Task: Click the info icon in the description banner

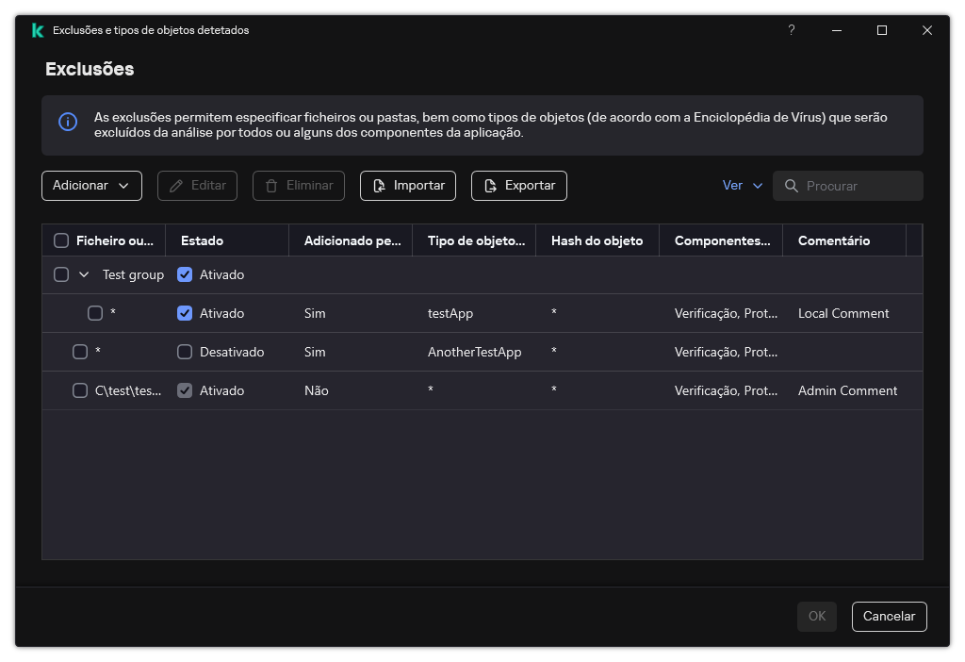Action: [x=67, y=123]
